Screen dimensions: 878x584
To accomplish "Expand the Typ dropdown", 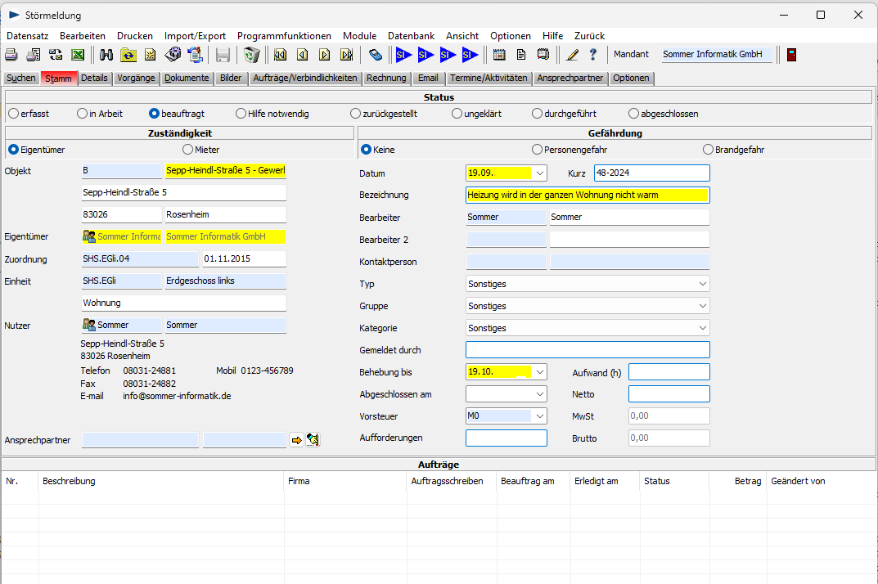I will tap(703, 284).
